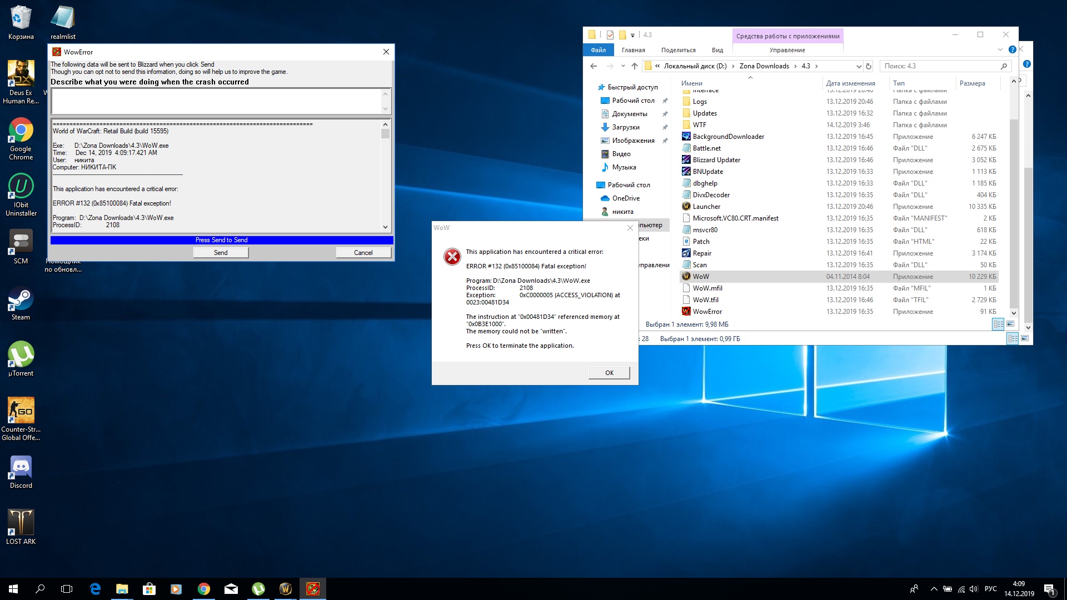
Task: Navigate up one folder level
Action: click(x=635, y=66)
